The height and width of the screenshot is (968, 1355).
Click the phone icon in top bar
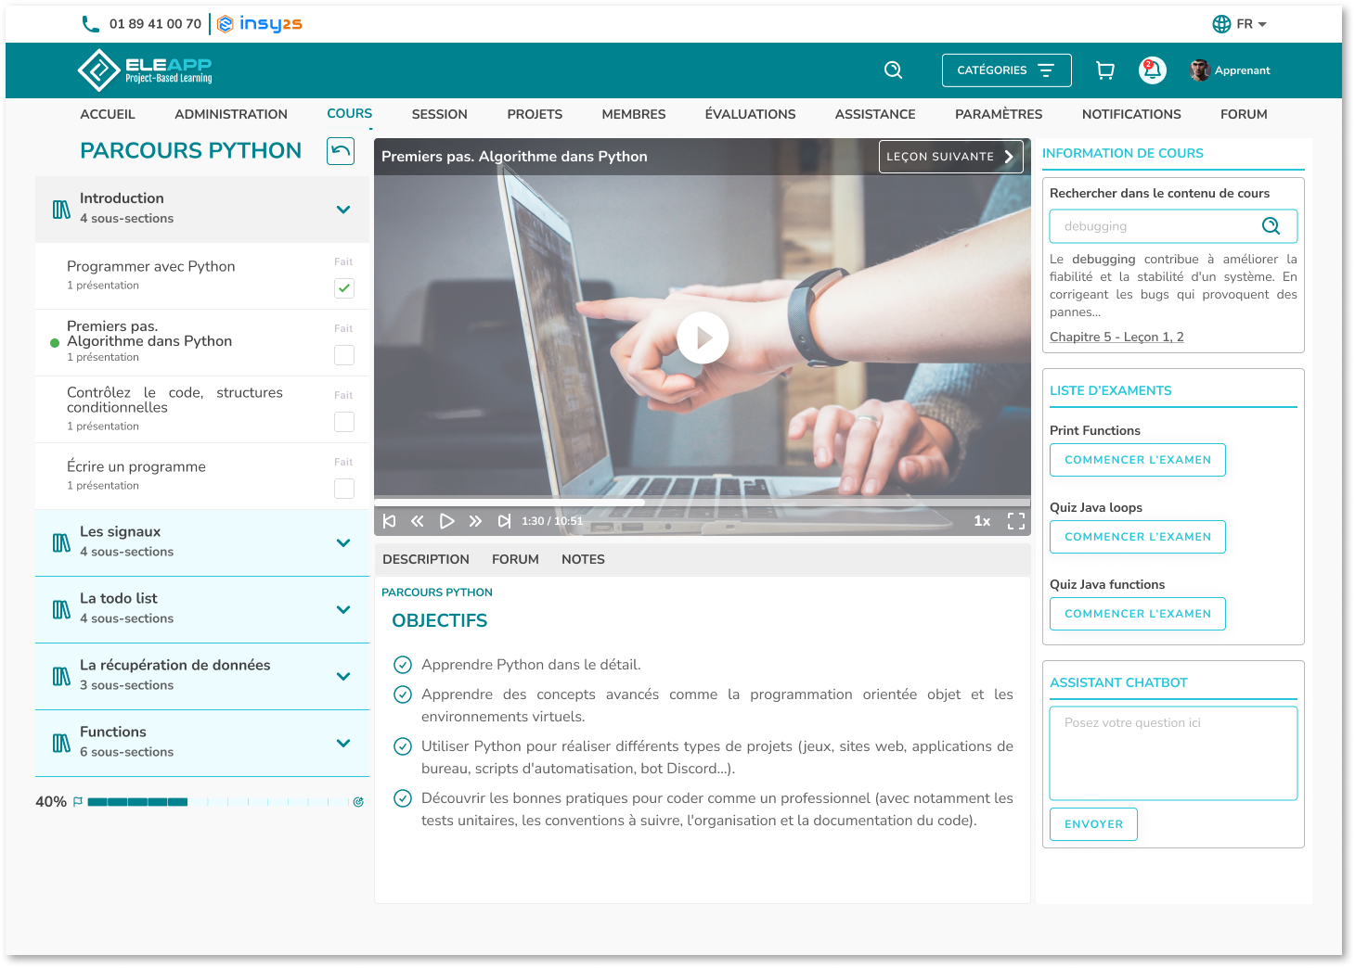(91, 24)
